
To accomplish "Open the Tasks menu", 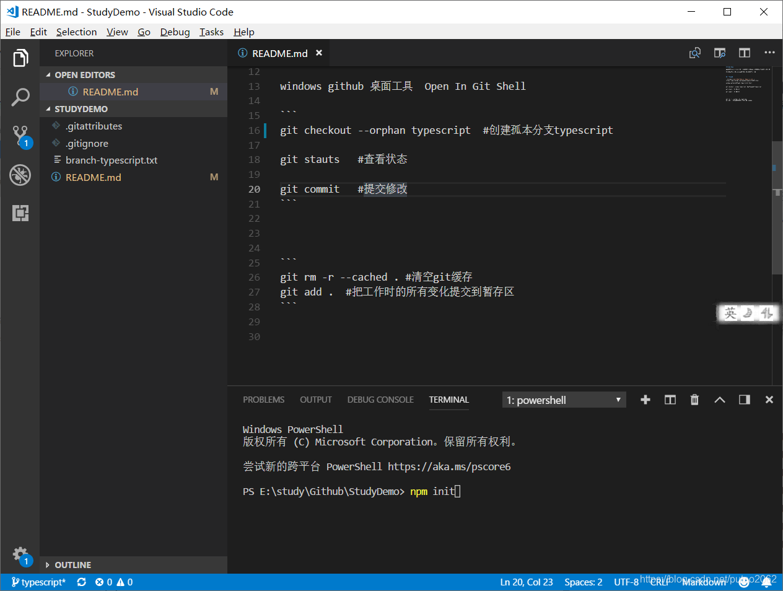I will click(211, 32).
